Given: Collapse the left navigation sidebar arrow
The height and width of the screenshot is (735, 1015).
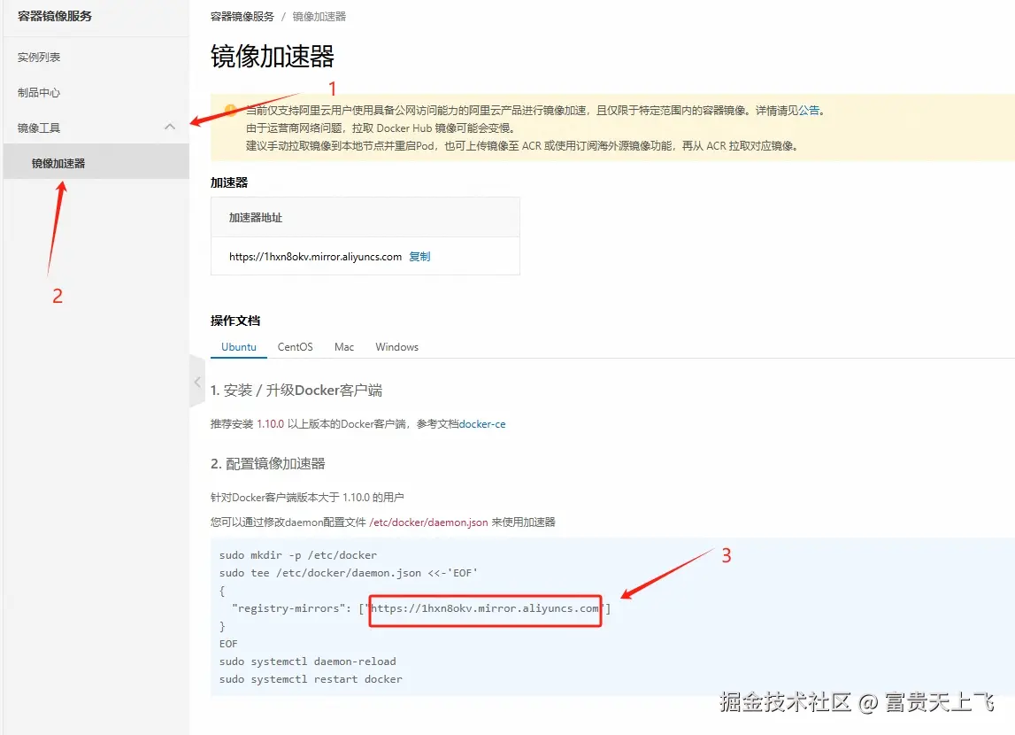Looking at the screenshot, I should coord(197,381).
